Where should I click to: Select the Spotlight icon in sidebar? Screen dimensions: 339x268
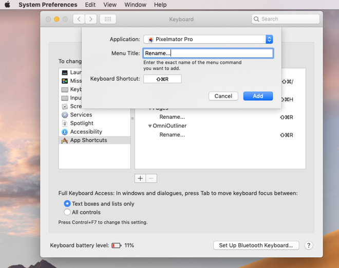(x=65, y=123)
